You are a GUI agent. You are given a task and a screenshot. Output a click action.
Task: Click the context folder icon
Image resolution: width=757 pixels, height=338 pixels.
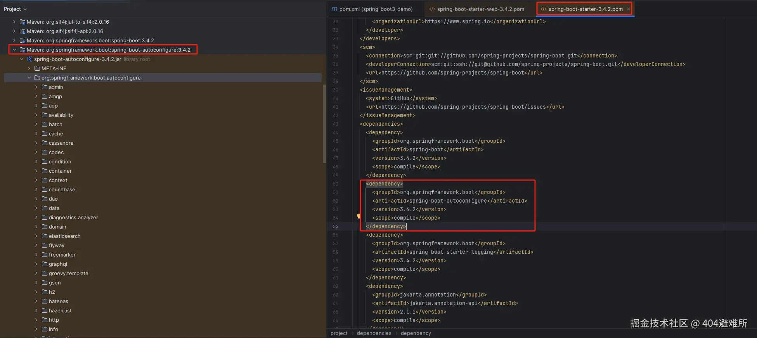(45, 180)
